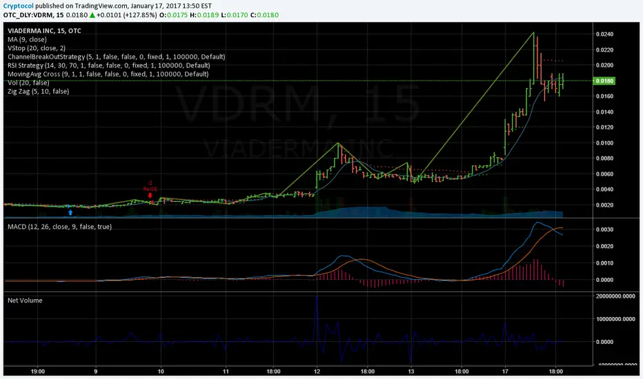This screenshot has width=643, height=379.
Task: Click the open value O:0.0175
Action: [173, 15]
